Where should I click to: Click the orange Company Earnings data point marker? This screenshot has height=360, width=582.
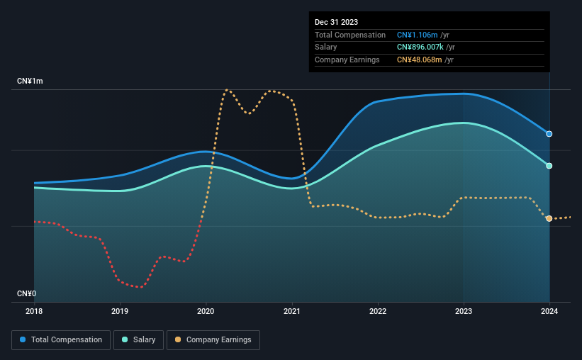tap(549, 218)
